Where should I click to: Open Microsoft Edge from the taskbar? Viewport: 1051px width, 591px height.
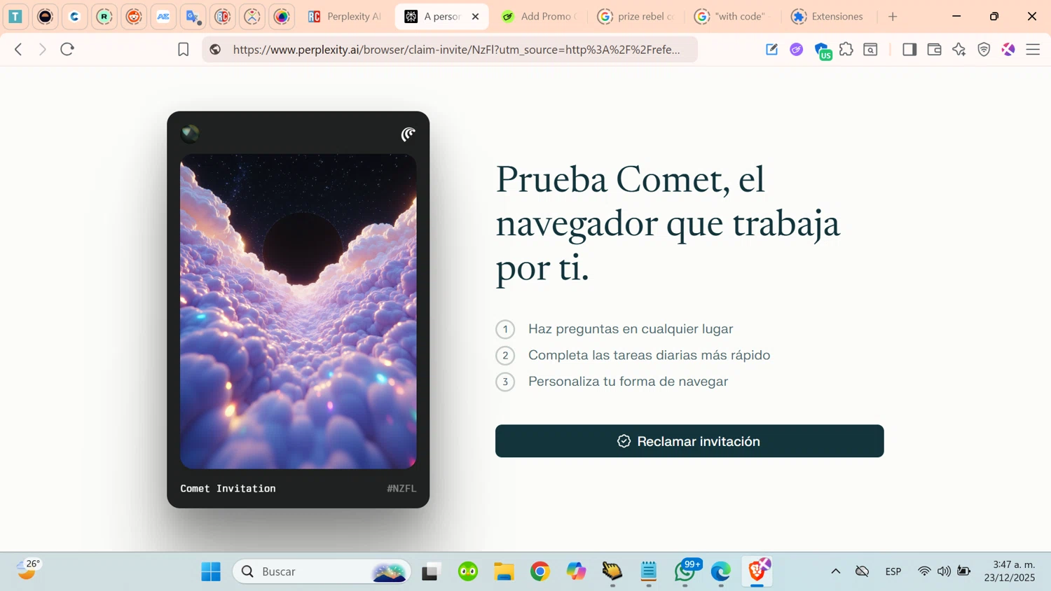[x=721, y=572]
